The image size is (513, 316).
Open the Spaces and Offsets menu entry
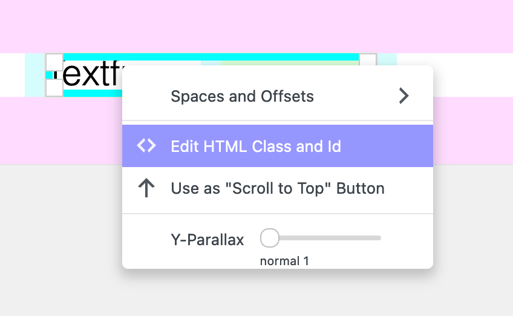click(x=242, y=96)
